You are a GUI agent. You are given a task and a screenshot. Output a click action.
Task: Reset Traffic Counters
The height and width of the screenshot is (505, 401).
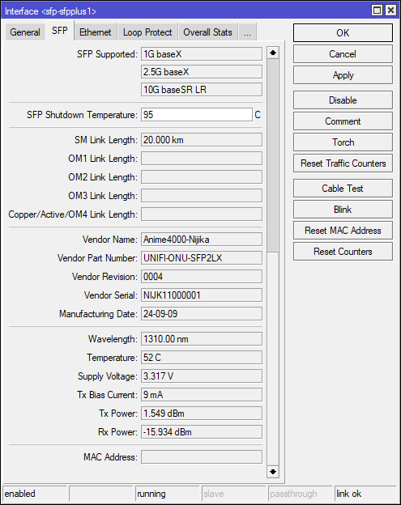pos(343,163)
